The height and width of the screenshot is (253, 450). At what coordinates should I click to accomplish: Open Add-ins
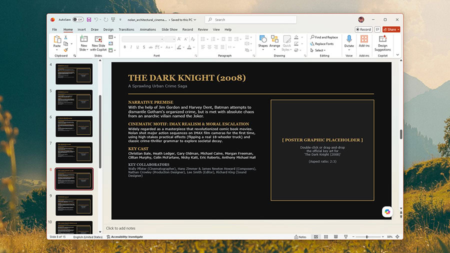pyautogui.click(x=364, y=41)
